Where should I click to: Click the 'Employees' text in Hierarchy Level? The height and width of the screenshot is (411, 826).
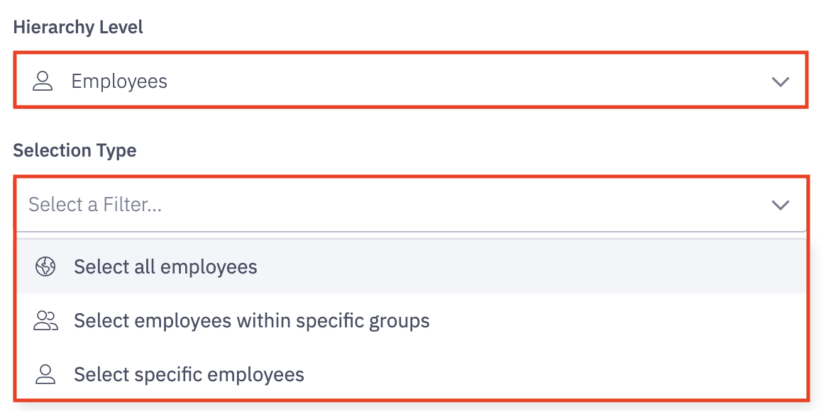(119, 81)
